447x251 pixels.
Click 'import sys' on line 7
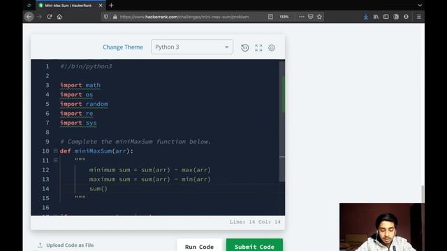click(78, 123)
